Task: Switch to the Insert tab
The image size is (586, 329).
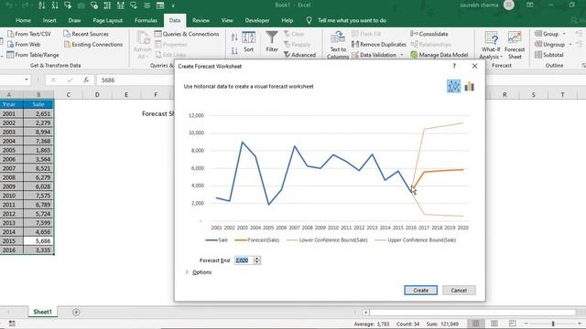Action: point(49,20)
